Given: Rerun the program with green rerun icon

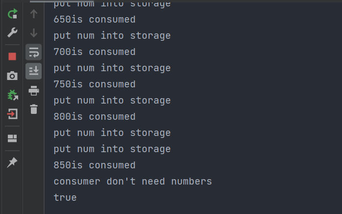Looking at the screenshot, I should click(12, 14).
